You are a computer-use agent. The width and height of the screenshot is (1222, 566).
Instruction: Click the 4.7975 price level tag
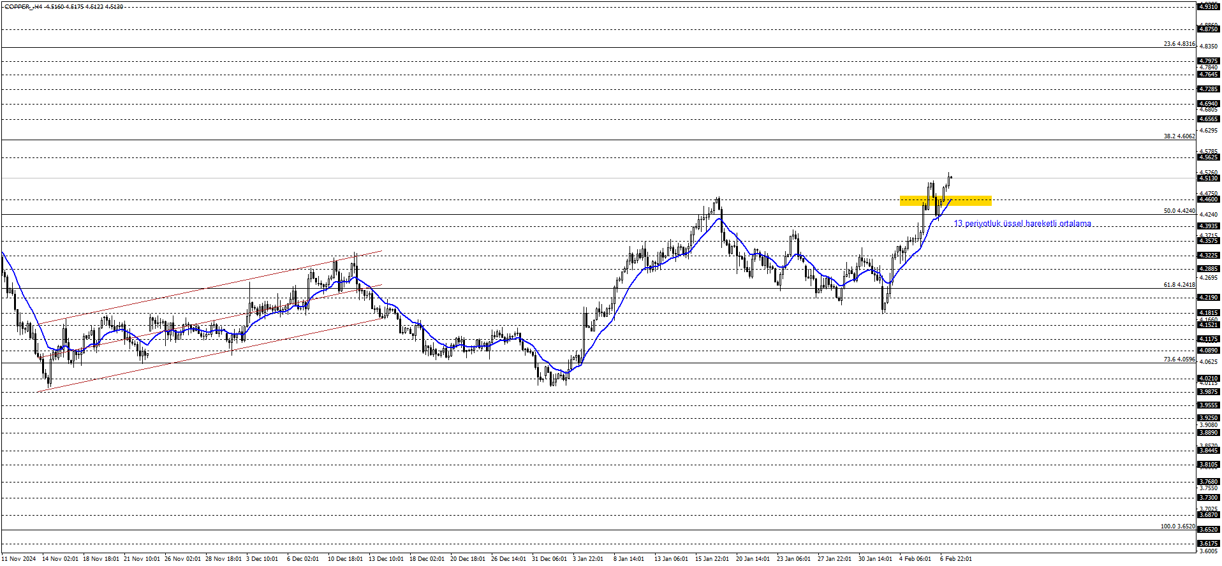[x=1209, y=61]
